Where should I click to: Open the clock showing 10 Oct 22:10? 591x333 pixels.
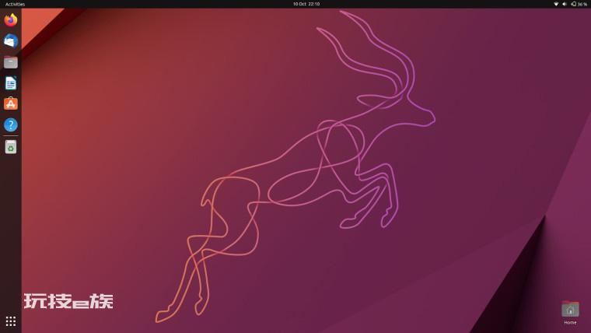tap(306, 4)
